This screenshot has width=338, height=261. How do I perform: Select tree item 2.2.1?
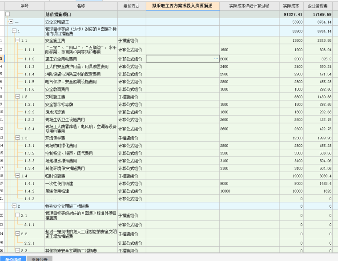pyautogui.click(x=29, y=243)
